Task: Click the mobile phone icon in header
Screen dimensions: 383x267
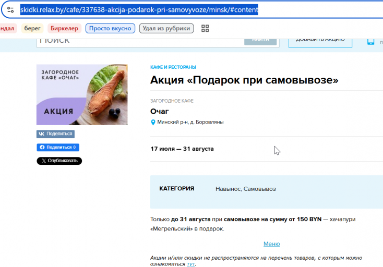Action: point(370,42)
